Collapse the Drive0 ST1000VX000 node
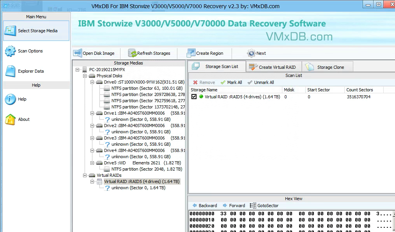Screen dimensions: 395x232 tap(92, 82)
